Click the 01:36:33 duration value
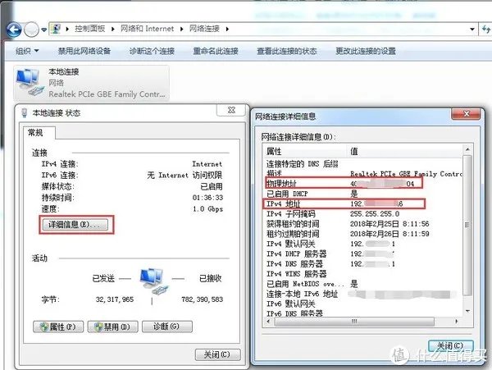Image resolution: width=492 pixels, height=370 pixels. pyautogui.click(x=207, y=198)
